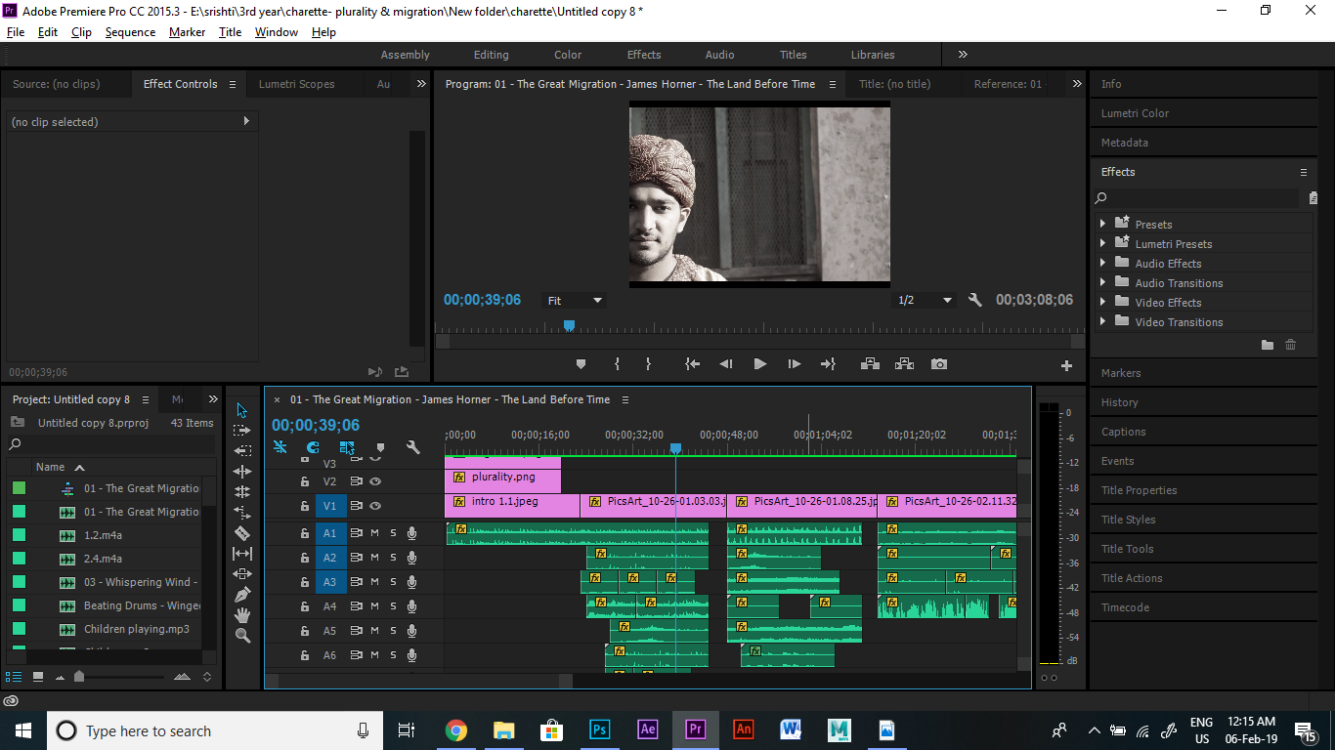Toggle V1 track targeting button
This screenshot has height=750, width=1335.
click(x=330, y=506)
